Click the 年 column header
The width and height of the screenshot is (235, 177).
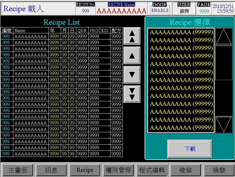[55, 30]
